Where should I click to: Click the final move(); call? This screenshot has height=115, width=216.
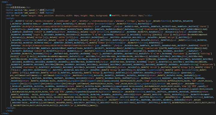[x=94, y=105]
